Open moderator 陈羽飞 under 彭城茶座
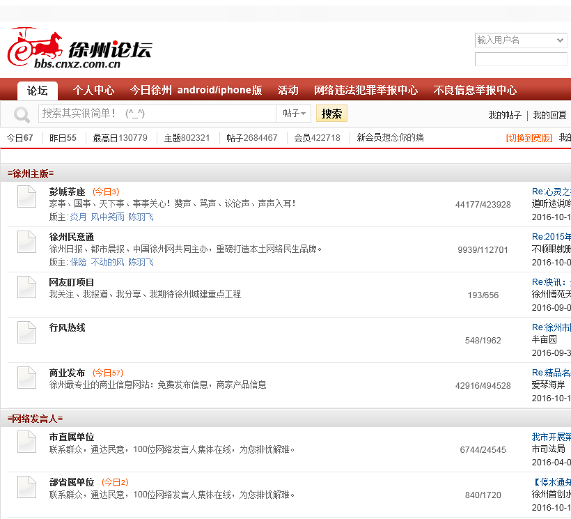Image resolution: width=571 pixels, height=519 pixels. tap(141, 217)
